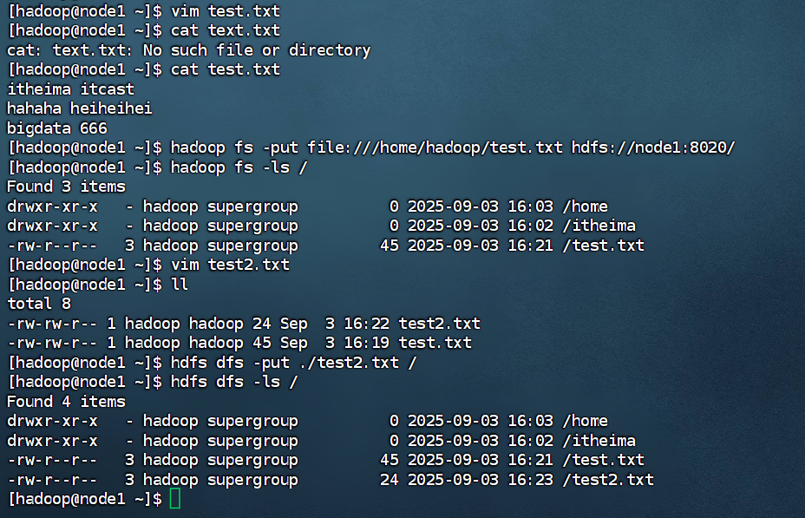Select the 'hahaha heiheihei' output line
Viewport: 805px width, 518px height.
[80, 108]
